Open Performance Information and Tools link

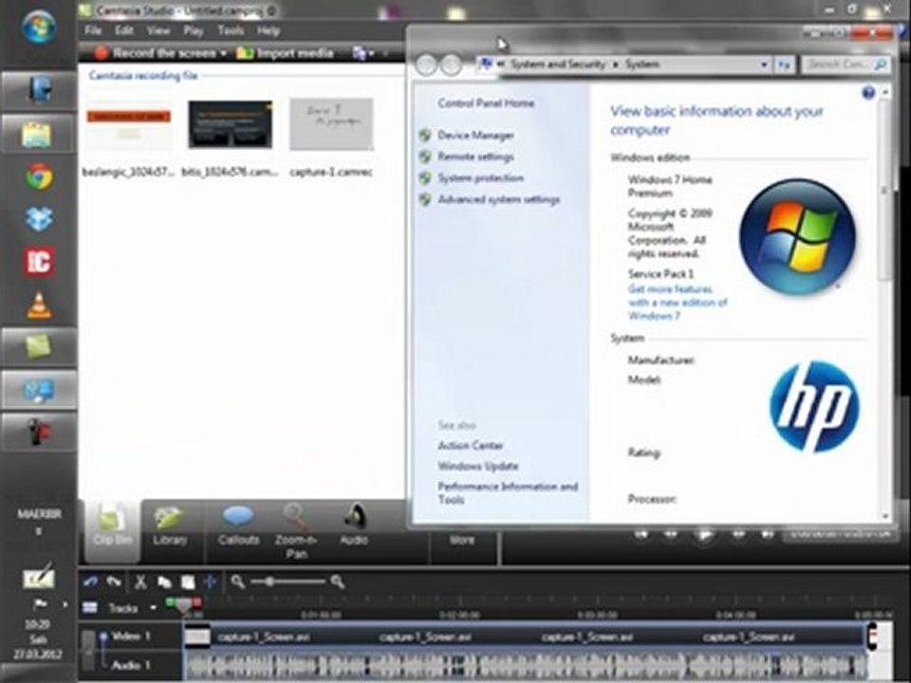pos(507,493)
